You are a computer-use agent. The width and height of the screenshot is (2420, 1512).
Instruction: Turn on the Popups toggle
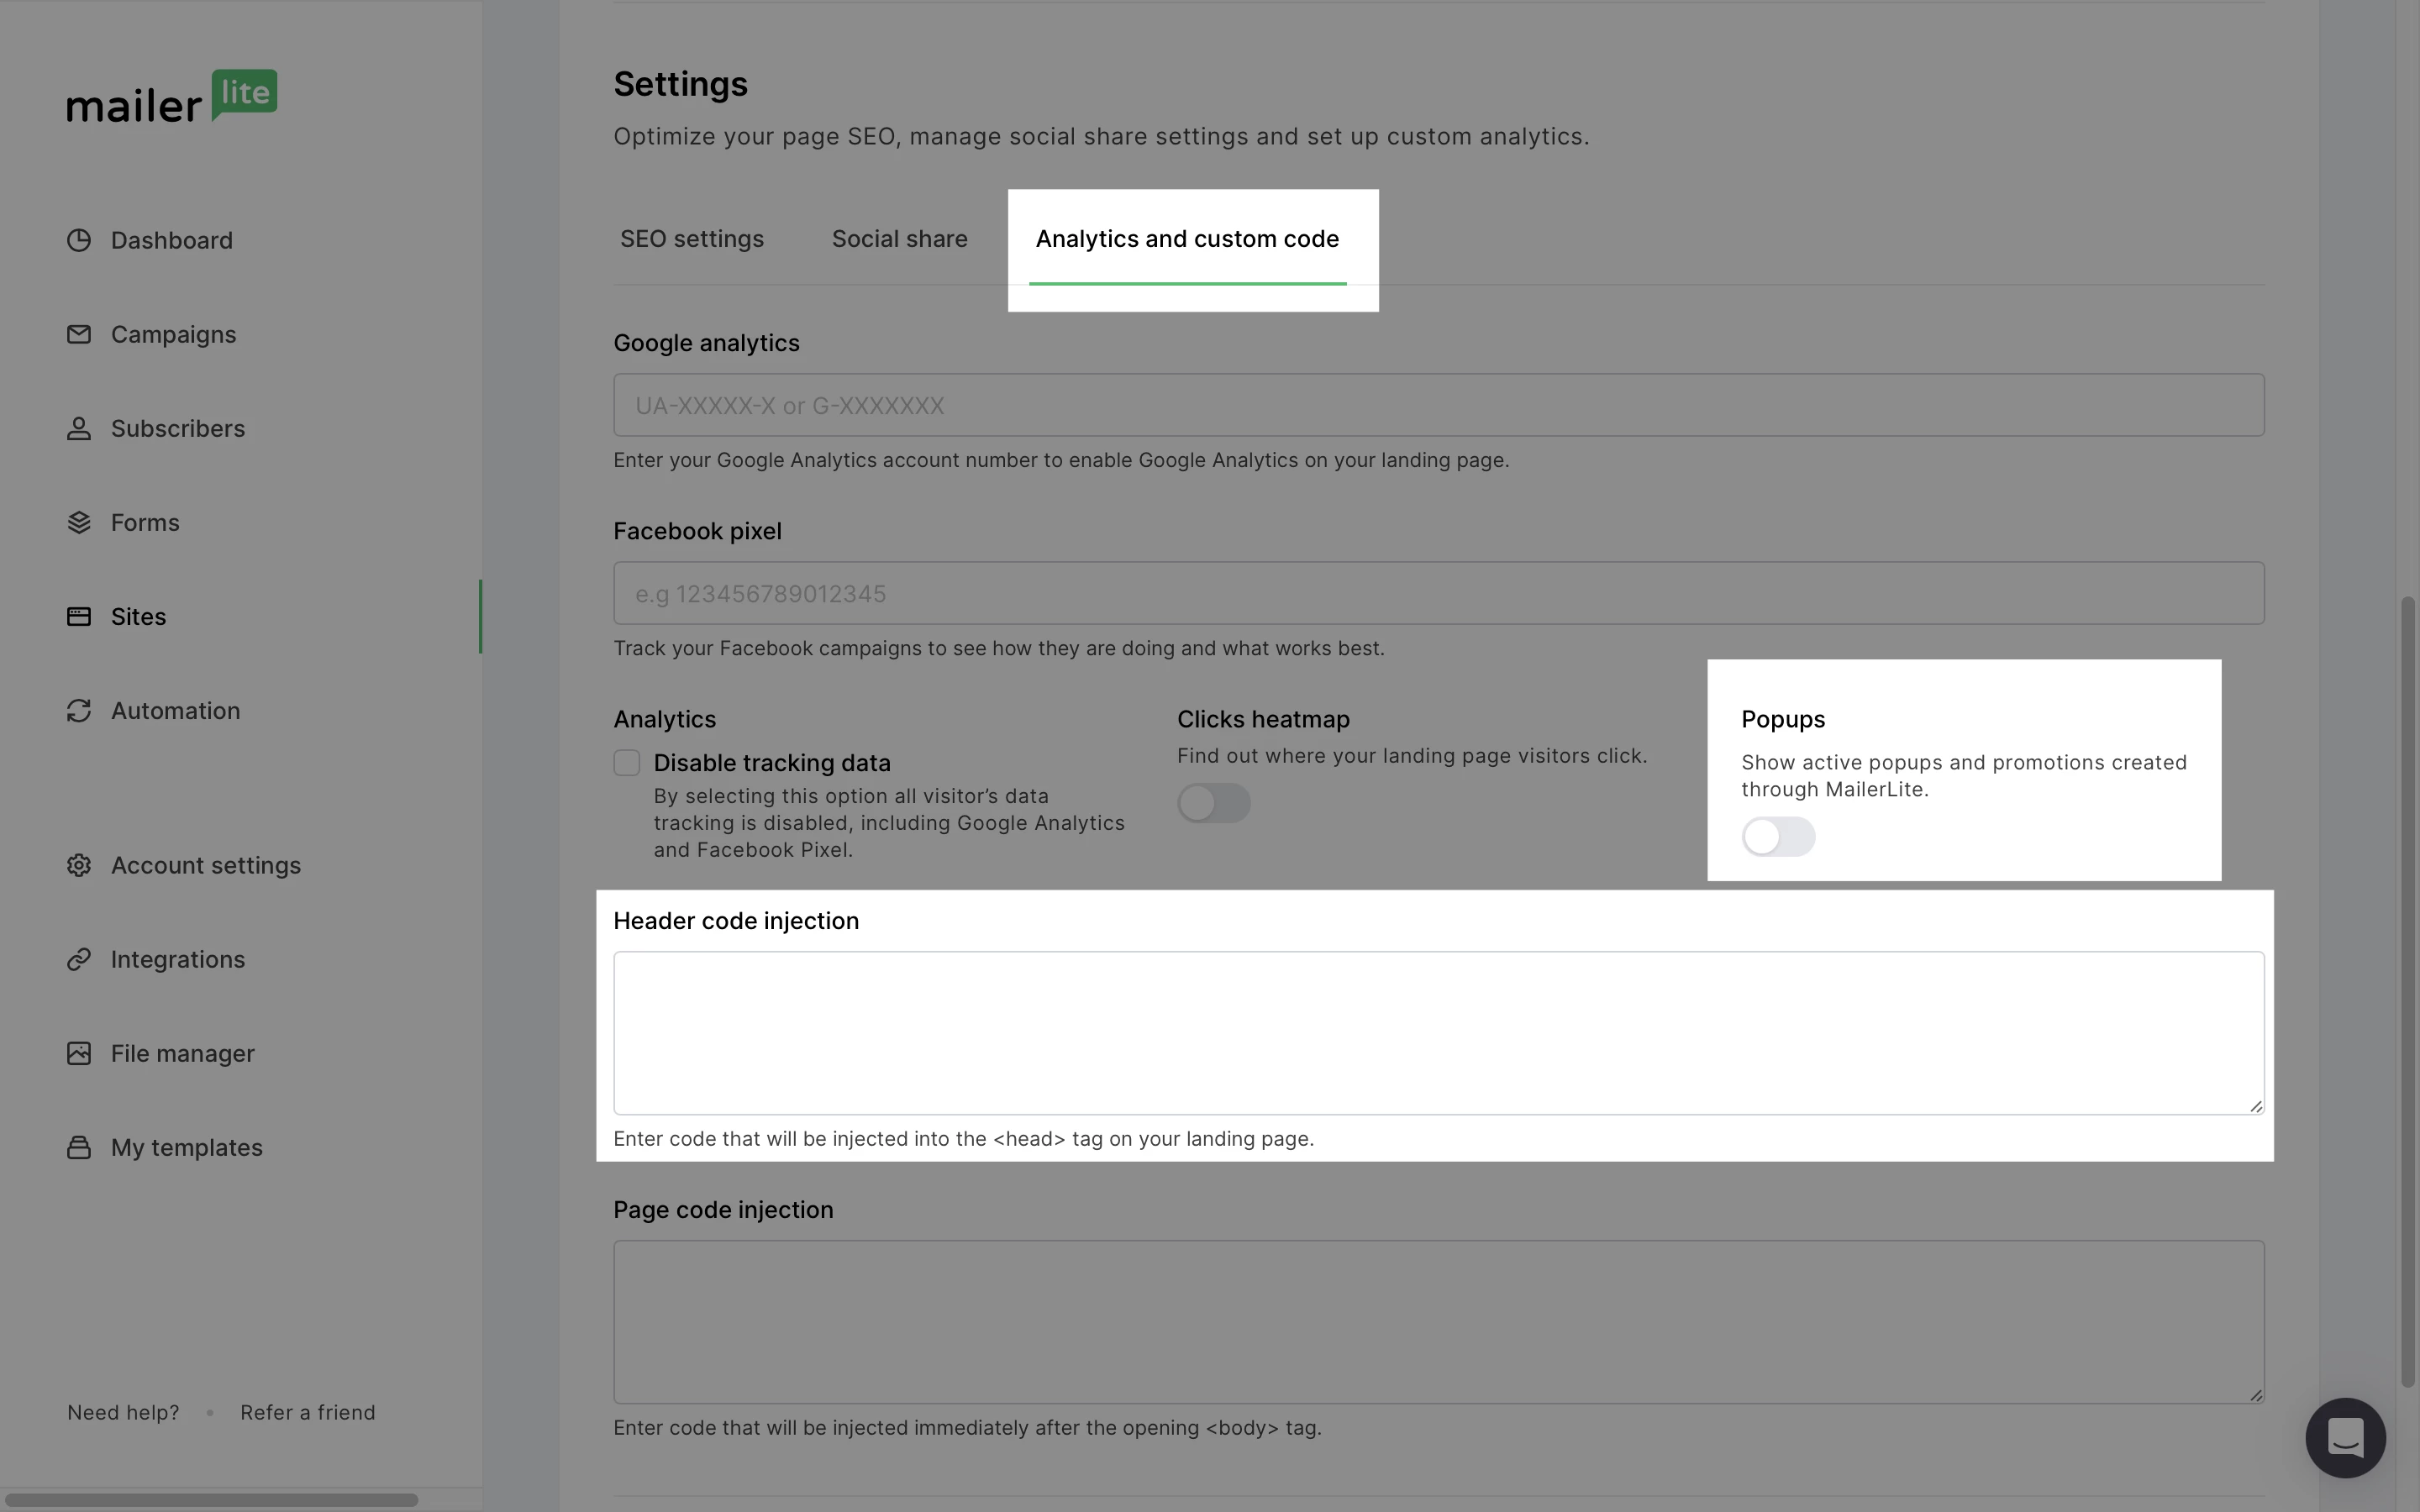point(1777,837)
